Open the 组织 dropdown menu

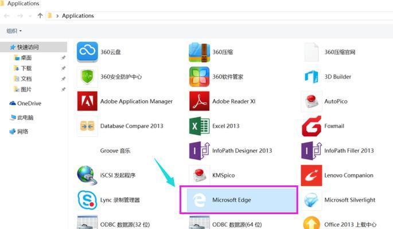14,31
